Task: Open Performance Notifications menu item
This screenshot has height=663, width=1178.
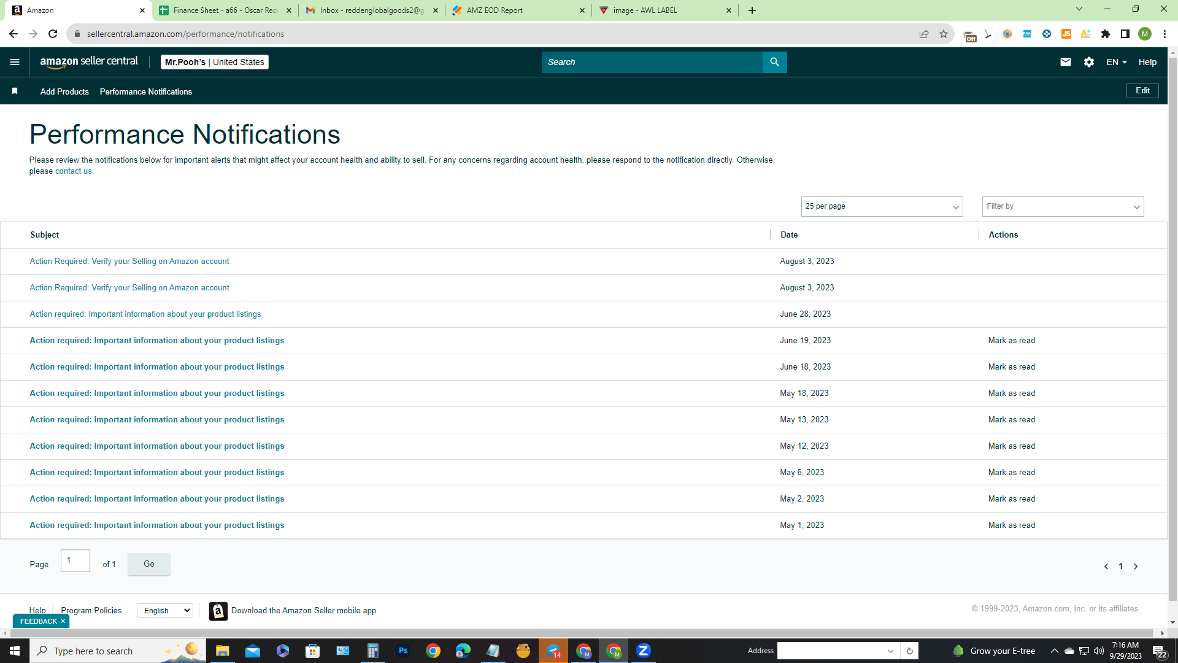Action: coord(146,91)
